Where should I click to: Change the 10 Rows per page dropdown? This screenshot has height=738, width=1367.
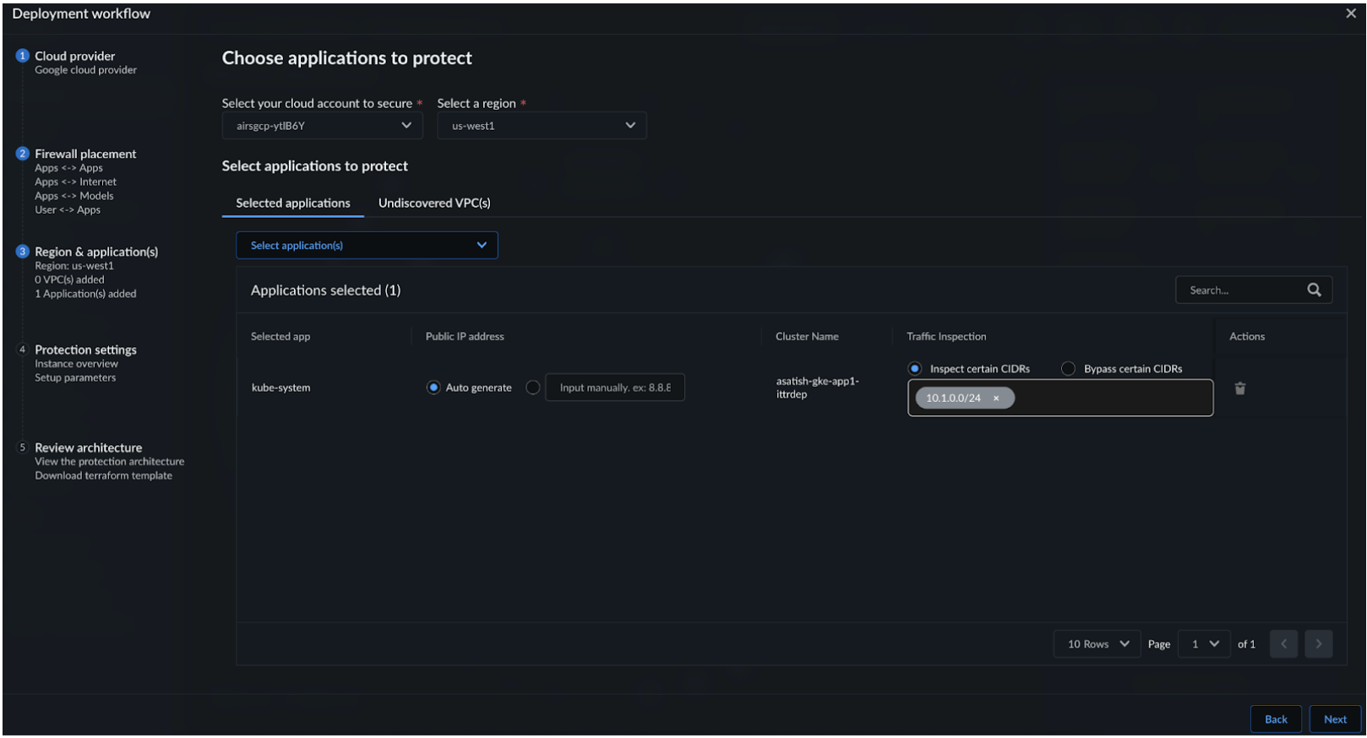coord(1097,644)
